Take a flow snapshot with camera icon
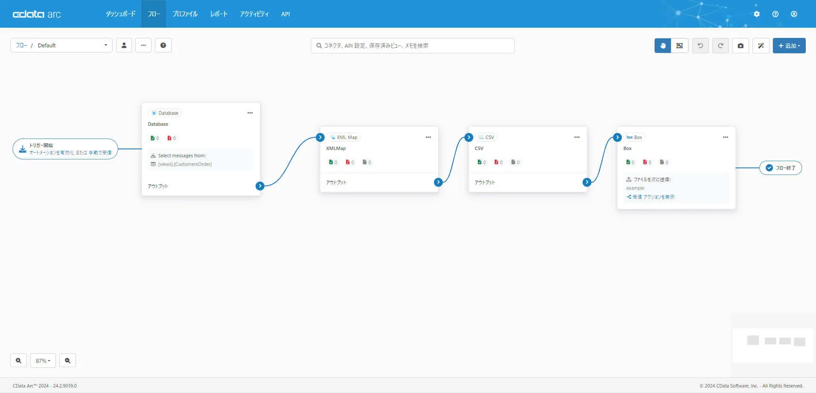The image size is (816, 393). tap(740, 46)
